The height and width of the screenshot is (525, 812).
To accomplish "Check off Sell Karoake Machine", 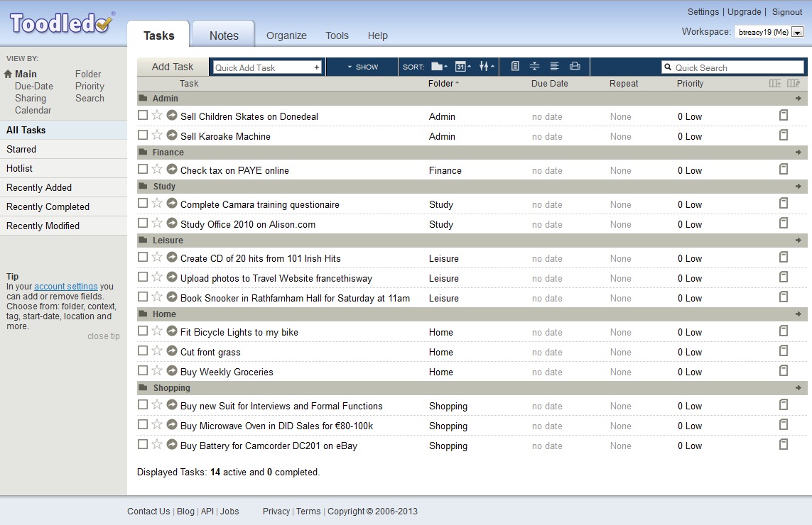I will [143, 135].
